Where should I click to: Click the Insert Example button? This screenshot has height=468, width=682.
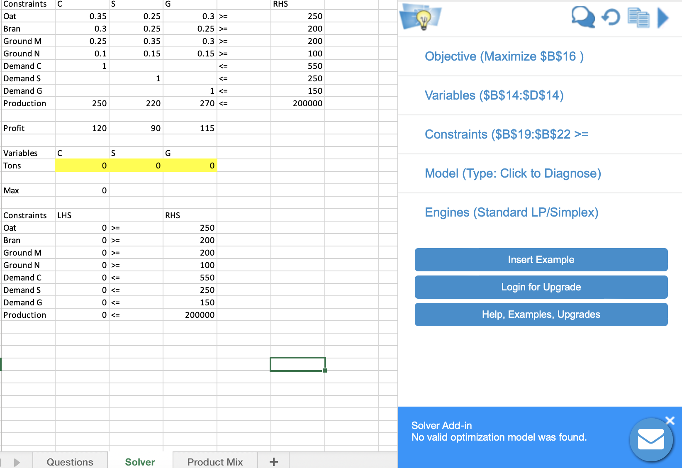(541, 260)
